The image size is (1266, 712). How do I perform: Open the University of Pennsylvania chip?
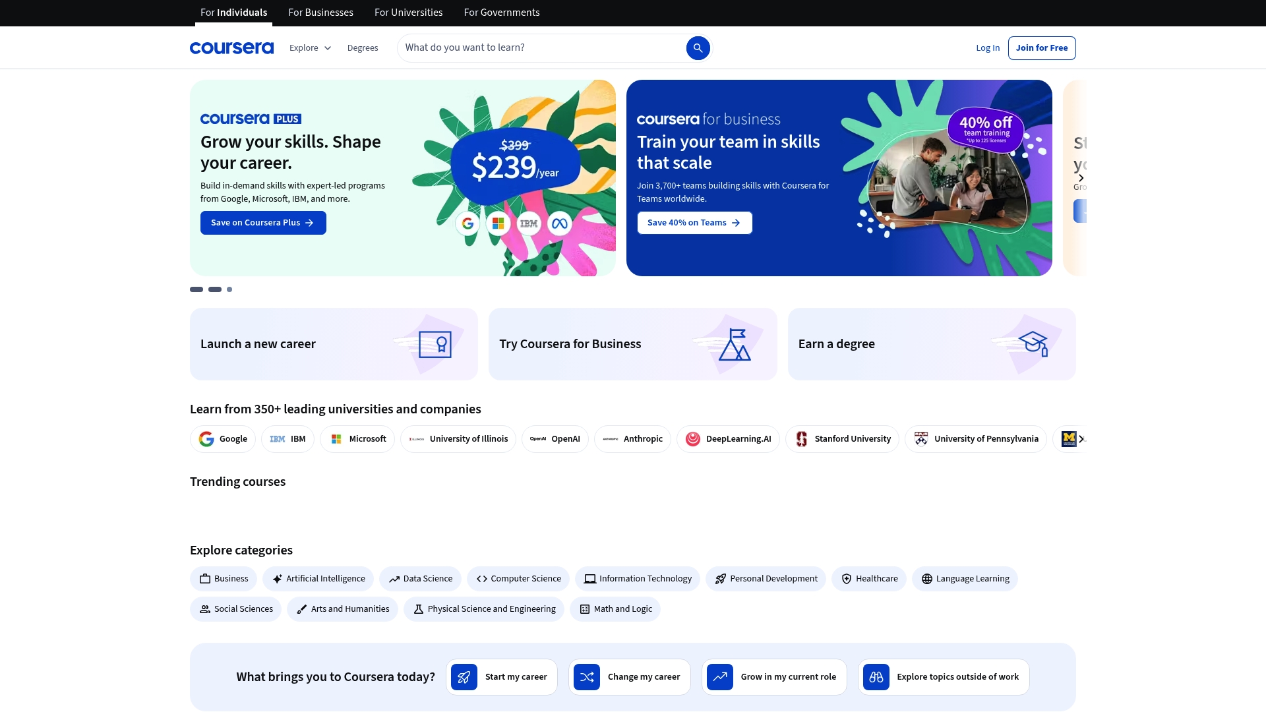(976, 439)
